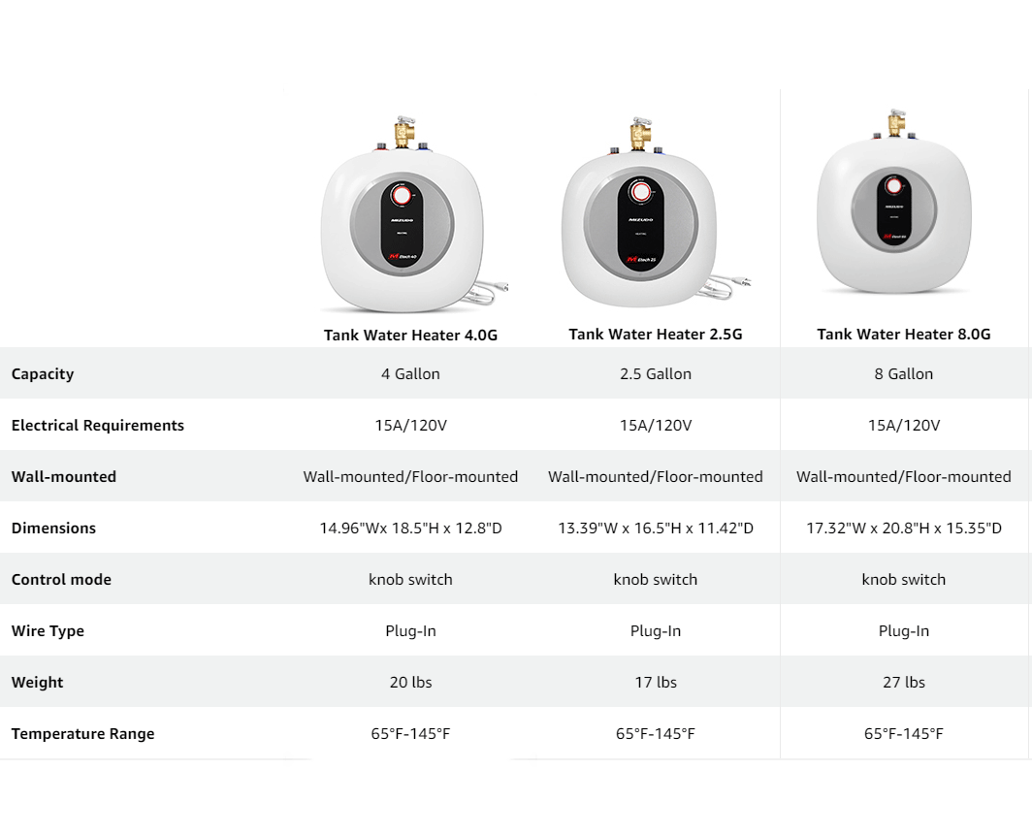Click the Control mode row label
Viewport: 1032px width, 833px height.
[x=61, y=579]
